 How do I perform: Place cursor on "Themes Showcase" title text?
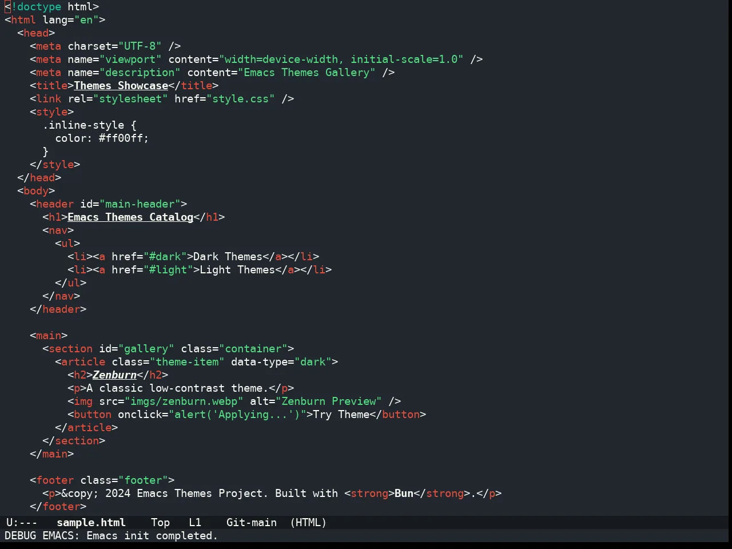coord(121,85)
